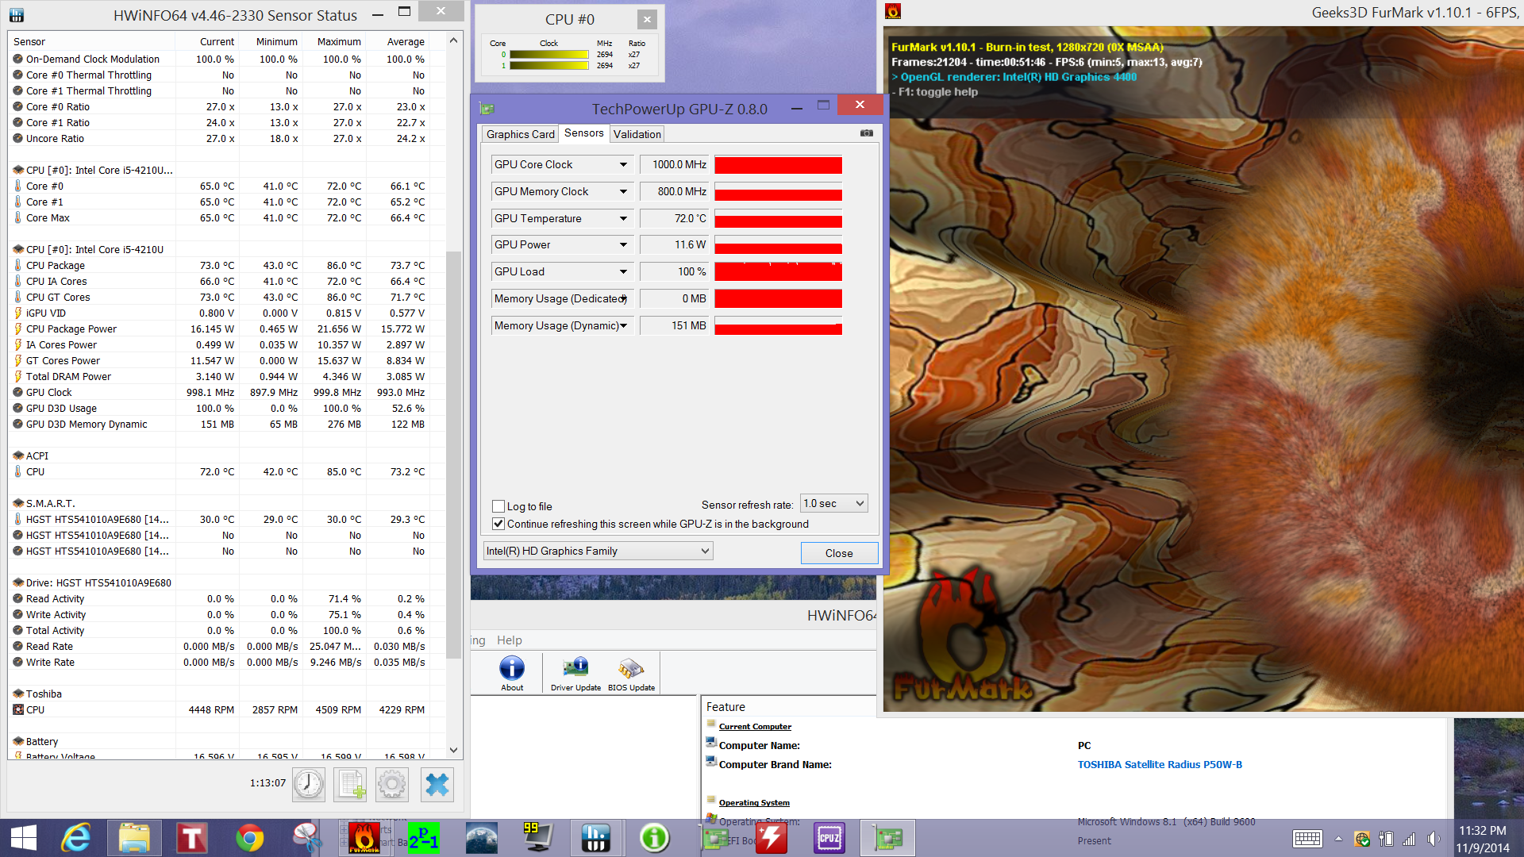Click the GPU-Z screenshot camera icon

pyautogui.click(x=866, y=133)
